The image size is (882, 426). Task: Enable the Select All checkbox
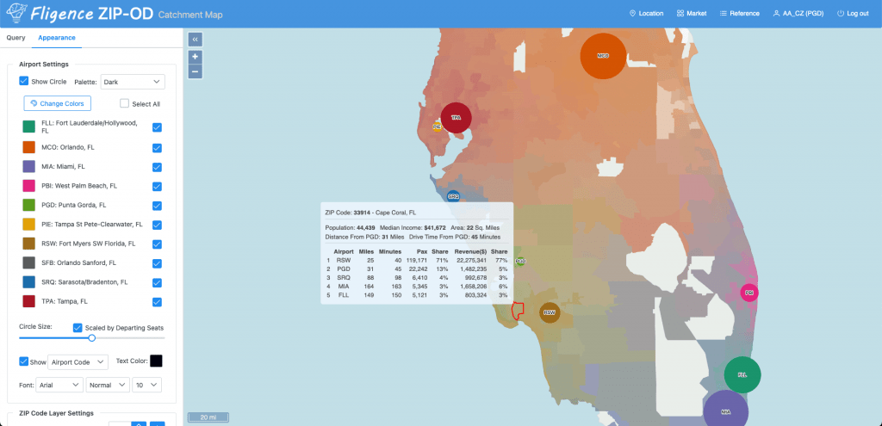(124, 103)
